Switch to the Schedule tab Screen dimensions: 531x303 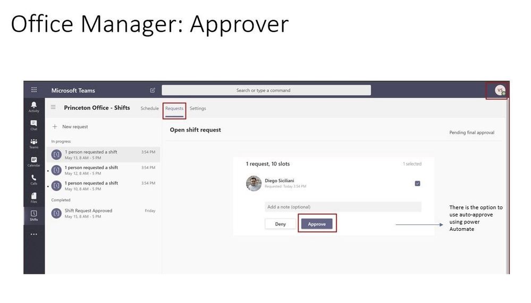[x=150, y=108]
